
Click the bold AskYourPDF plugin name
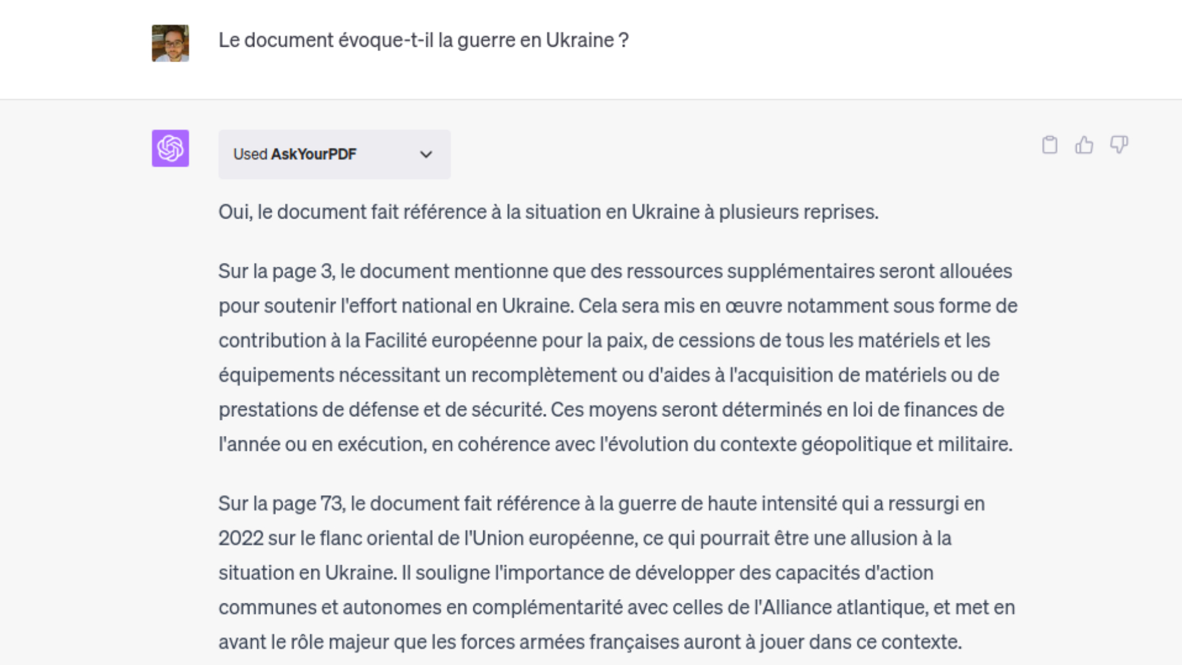click(x=313, y=154)
